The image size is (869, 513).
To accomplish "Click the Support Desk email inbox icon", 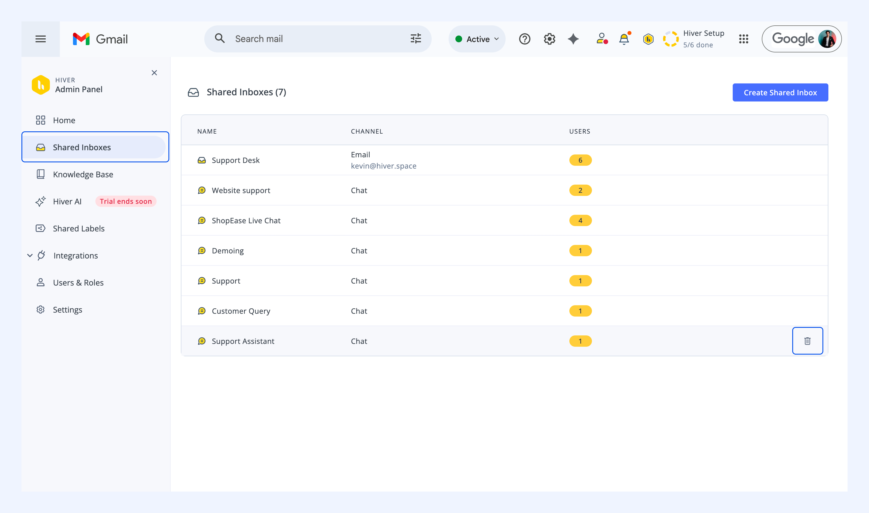I will 202,160.
